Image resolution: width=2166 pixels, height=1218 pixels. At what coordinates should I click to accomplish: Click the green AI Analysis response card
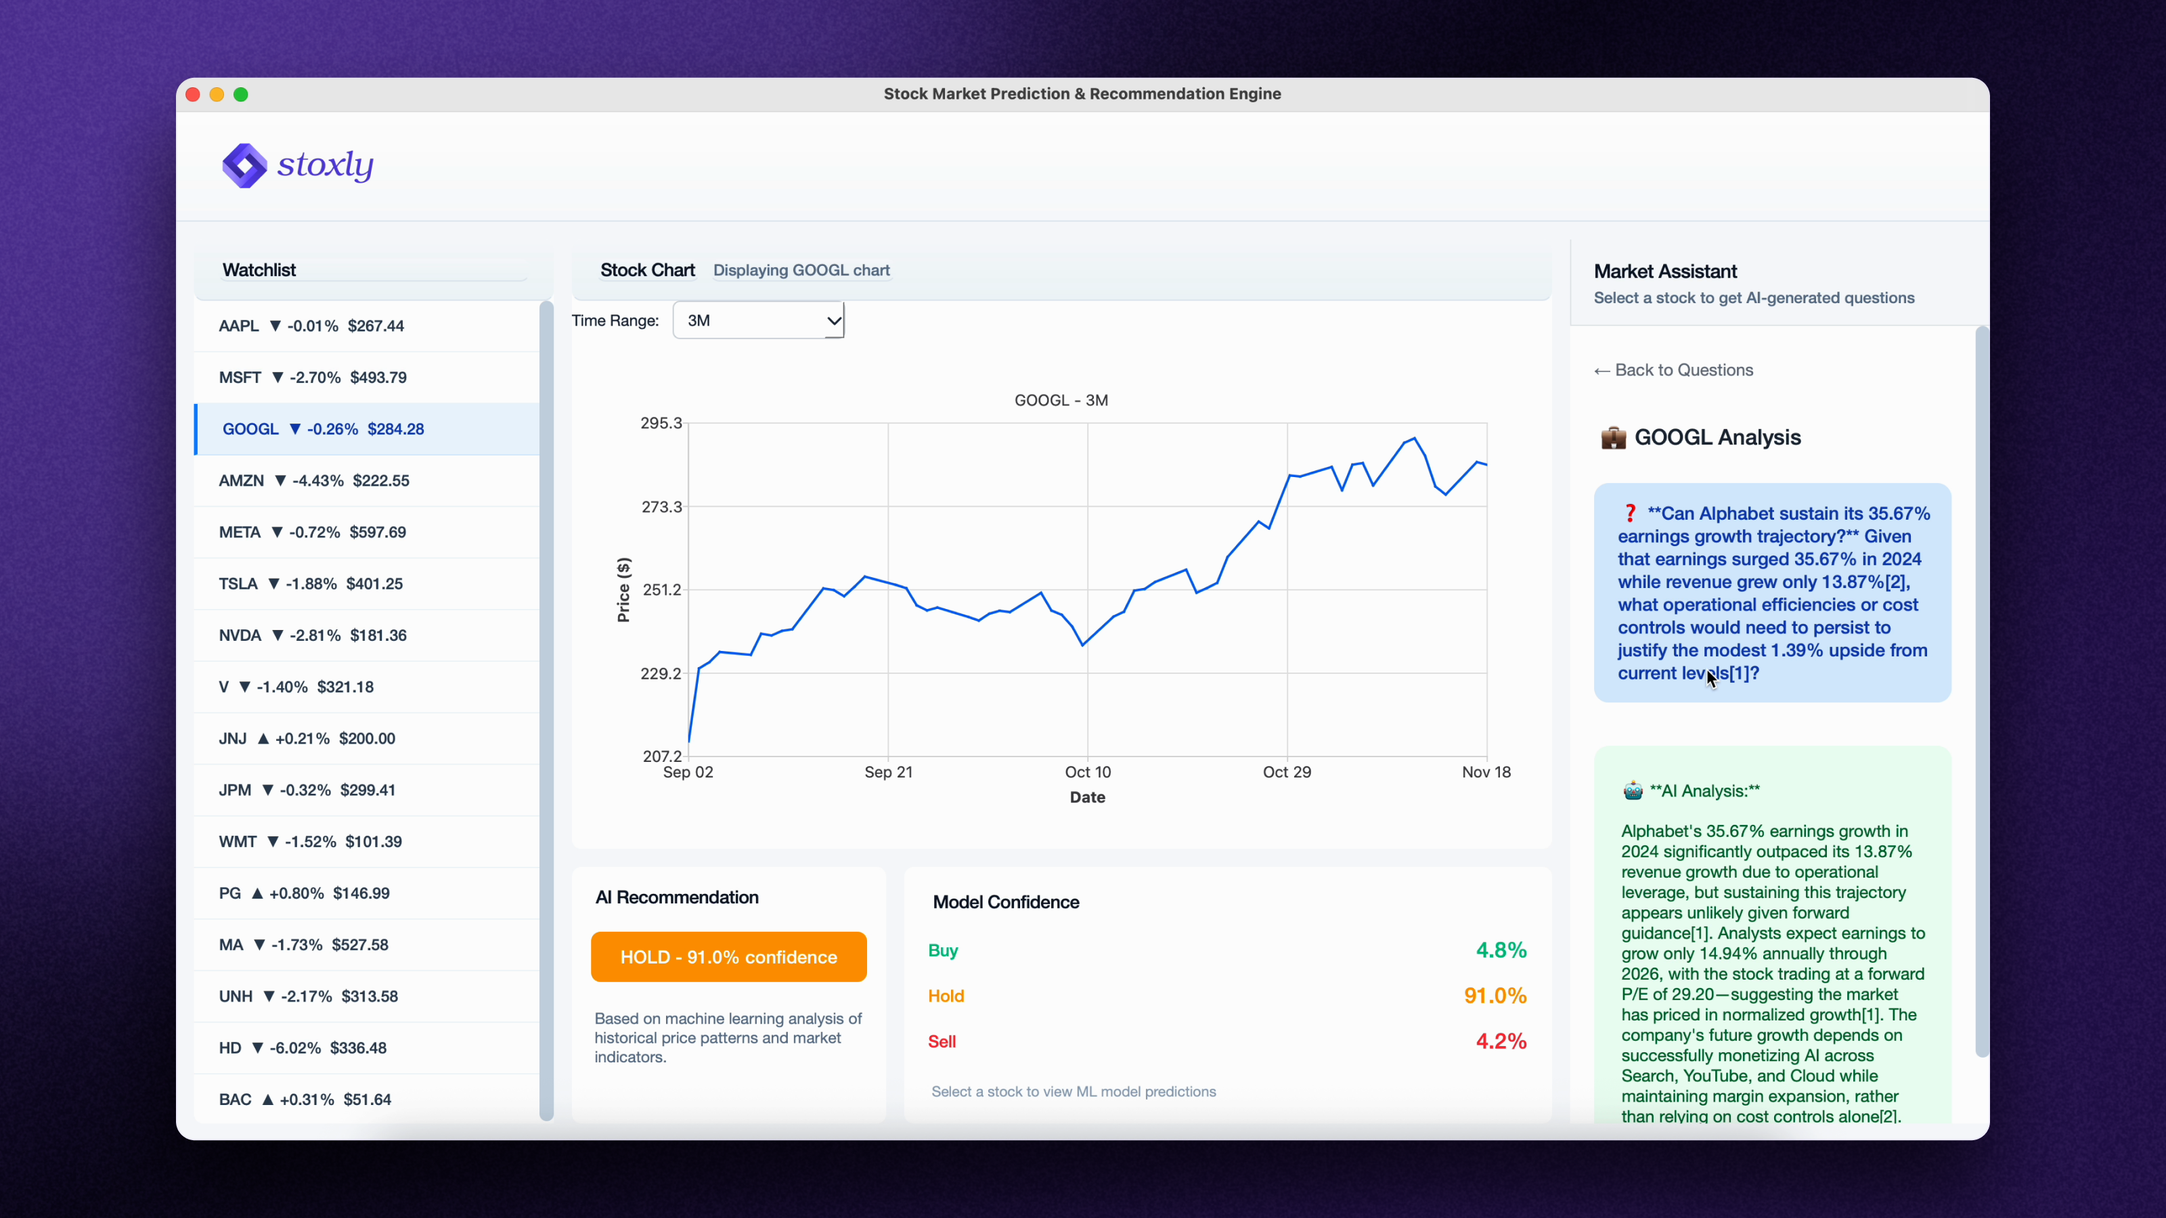(1773, 934)
